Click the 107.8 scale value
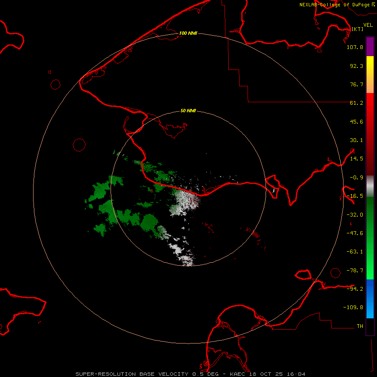 355,47
